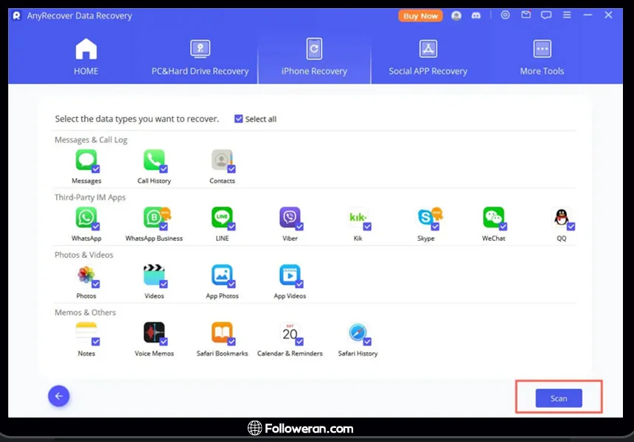This screenshot has width=634, height=442.
Task: Toggle the checkbox on Notes
Action: click(96, 342)
